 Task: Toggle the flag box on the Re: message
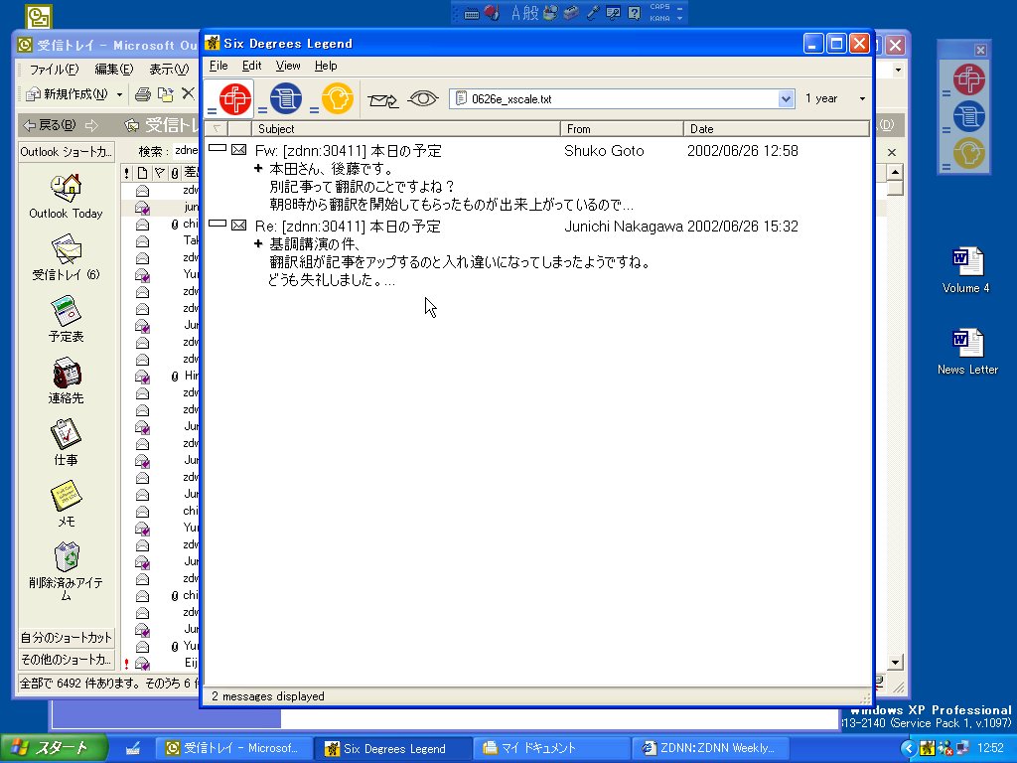(x=218, y=225)
